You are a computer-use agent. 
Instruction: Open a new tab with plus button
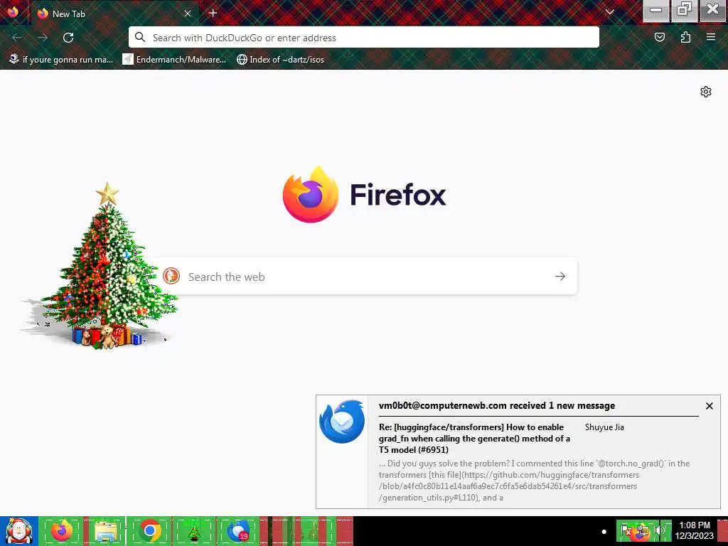tap(213, 13)
